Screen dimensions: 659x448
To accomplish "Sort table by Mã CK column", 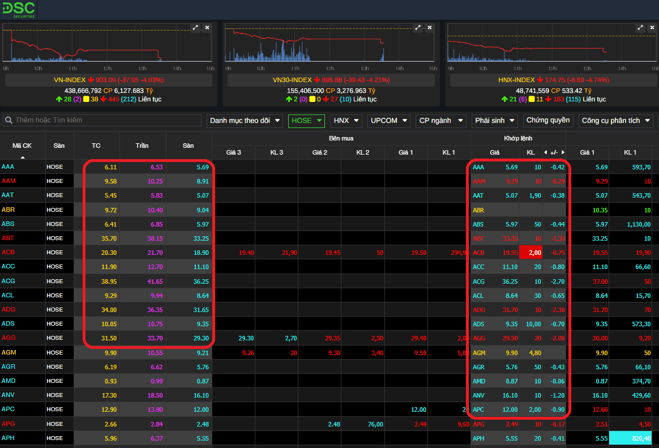I will click(x=22, y=146).
